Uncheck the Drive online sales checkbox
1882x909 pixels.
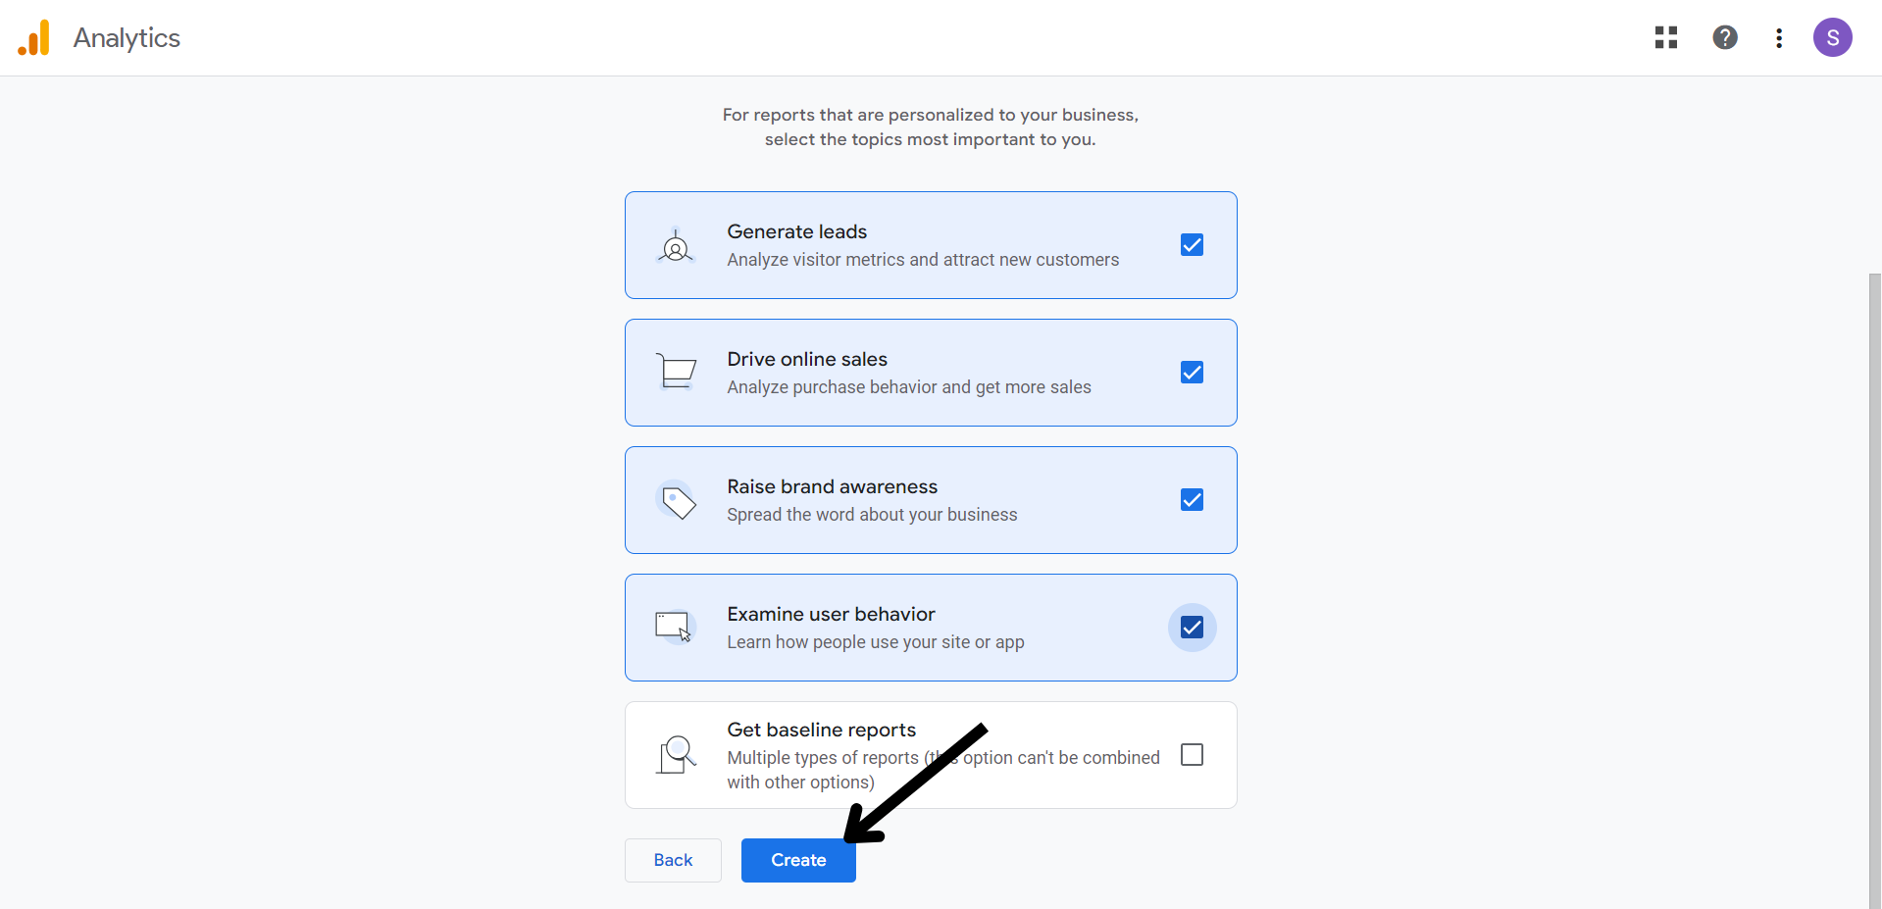[x=1192, y=373]
